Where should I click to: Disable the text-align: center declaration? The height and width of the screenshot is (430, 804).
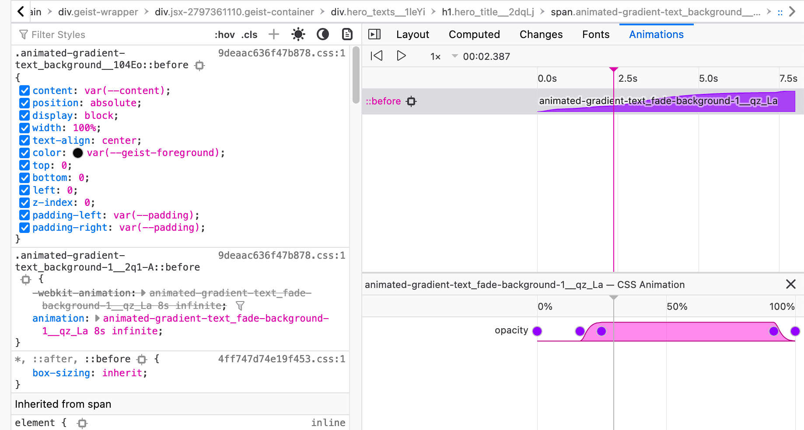click(24, 141)
